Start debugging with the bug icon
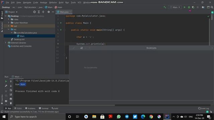The image size is (214, 120). coord(189,7)
